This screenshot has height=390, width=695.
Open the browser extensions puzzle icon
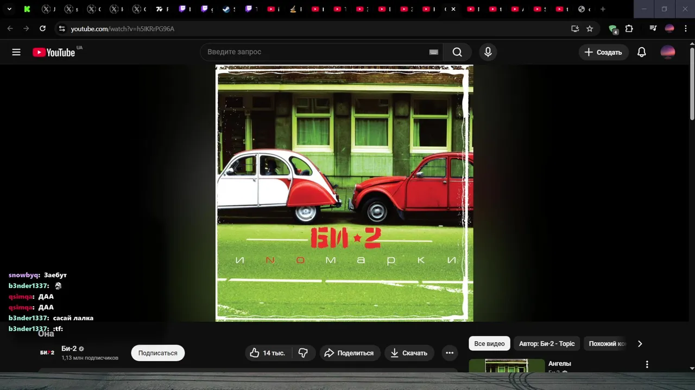tap(629, 29)
